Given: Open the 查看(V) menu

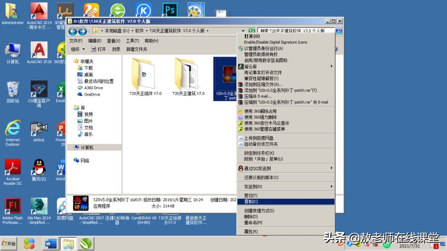Looking at the screenshot, I should (113, 41).
